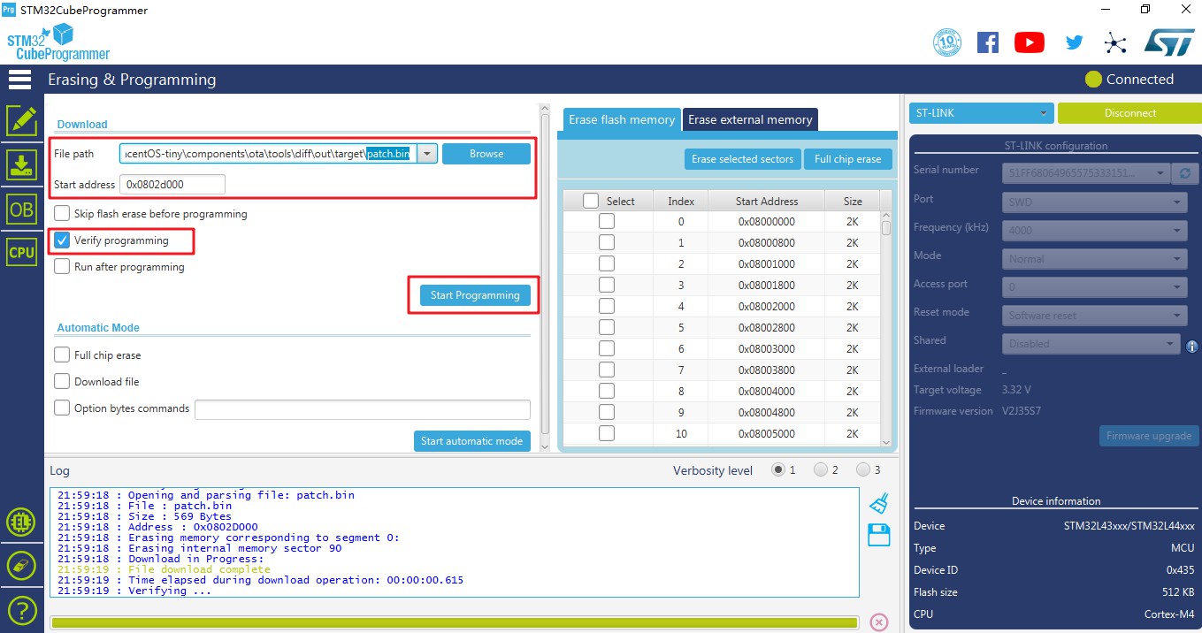Open the 10 years anniversary badge
The image size is (1202, 633).
[947, 42]
